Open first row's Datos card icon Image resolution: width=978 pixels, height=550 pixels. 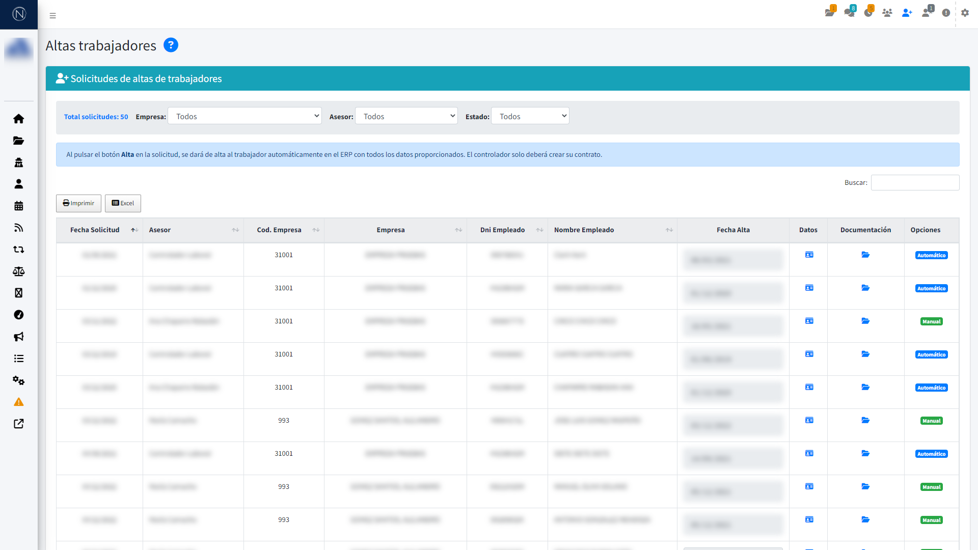(809, 255)
